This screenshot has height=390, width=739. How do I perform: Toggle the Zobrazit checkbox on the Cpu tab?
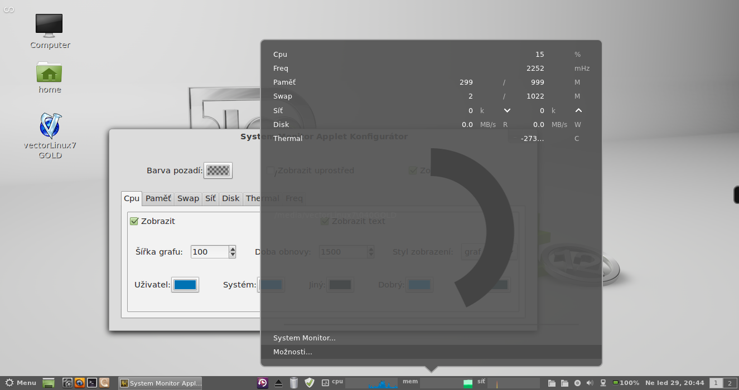[x=134, y=221]
